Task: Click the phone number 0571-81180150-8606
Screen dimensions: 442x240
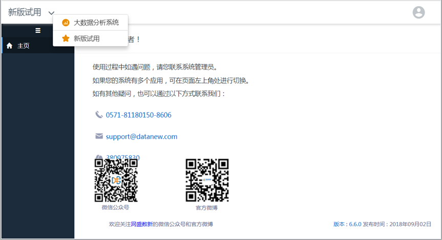Action: click(138, 115)
